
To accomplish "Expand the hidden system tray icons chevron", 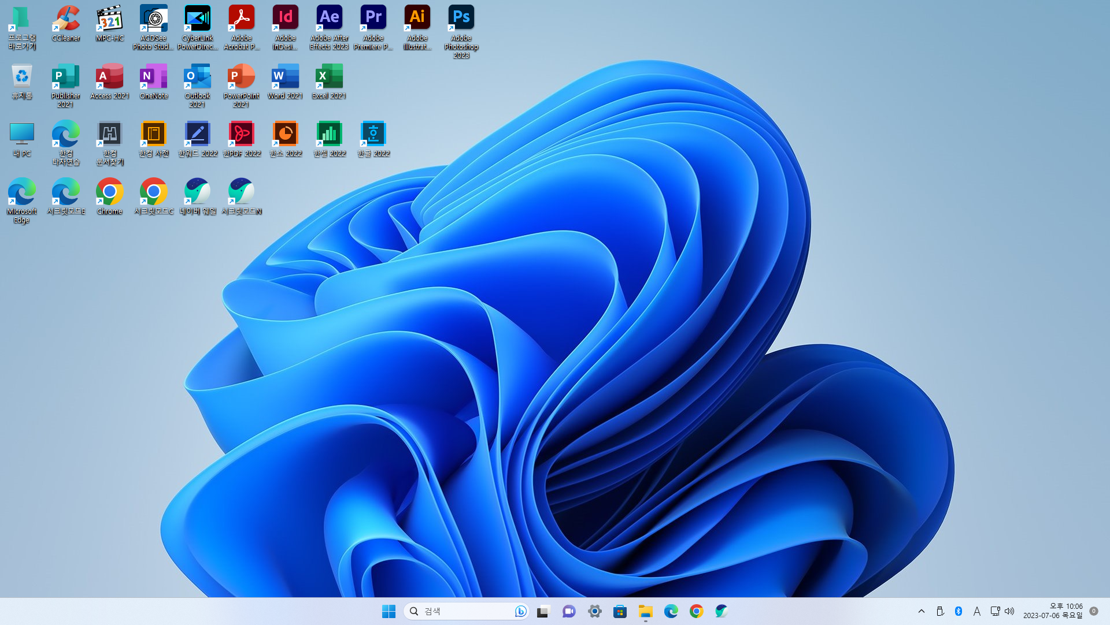I will pyautogui.click(x=922, y=611).
